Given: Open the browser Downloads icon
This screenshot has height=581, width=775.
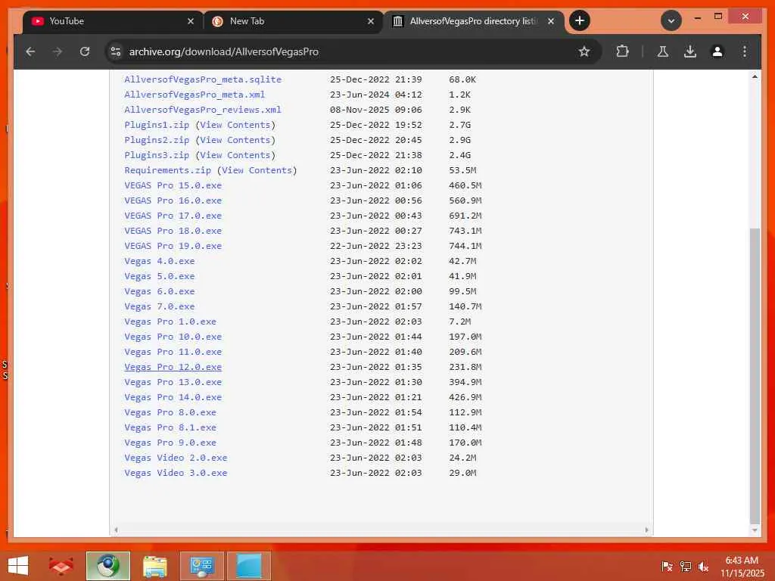Looking at the screenshot, I should [690, 51].
